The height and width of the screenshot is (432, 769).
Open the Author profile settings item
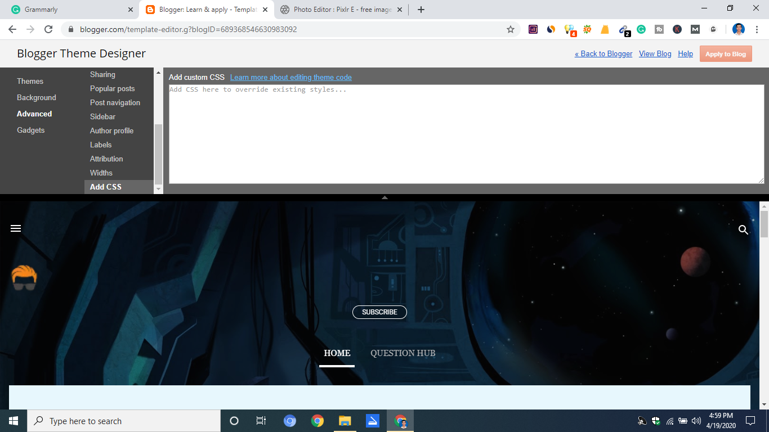(x=111, y=130)
